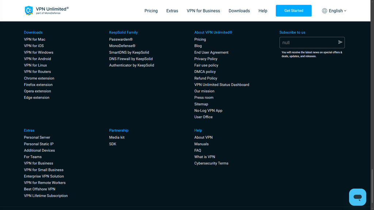Open VPN for Small Business link
Screen dimensions: 374x210
44,170
